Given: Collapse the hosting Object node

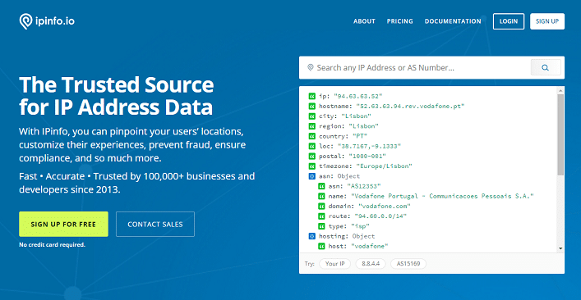Looking at the screenshot, I should click(311, 236).
